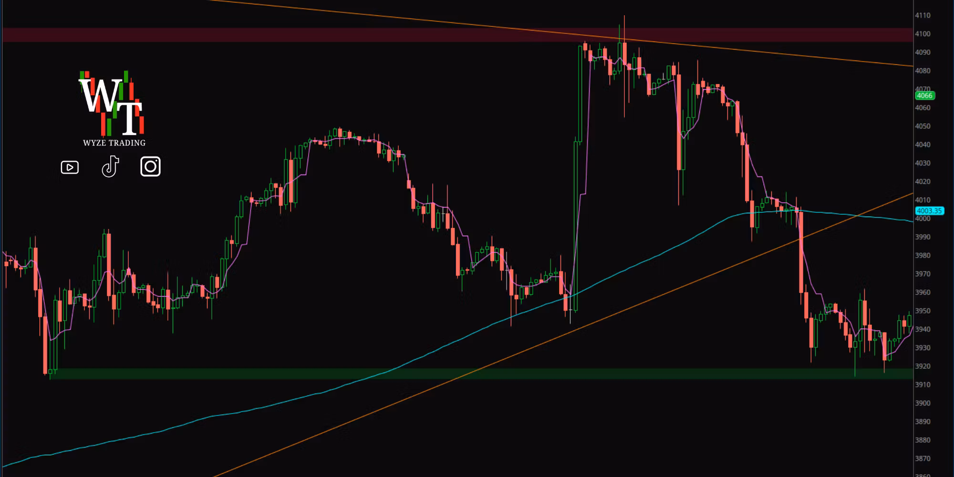Open the TikTok icon link
The image size is (954, 477).
tap(110, 166)
